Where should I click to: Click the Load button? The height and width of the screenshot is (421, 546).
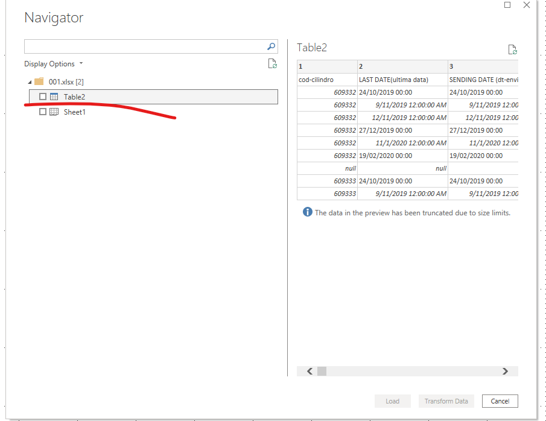pyautogui.click(x=392, y=401)
